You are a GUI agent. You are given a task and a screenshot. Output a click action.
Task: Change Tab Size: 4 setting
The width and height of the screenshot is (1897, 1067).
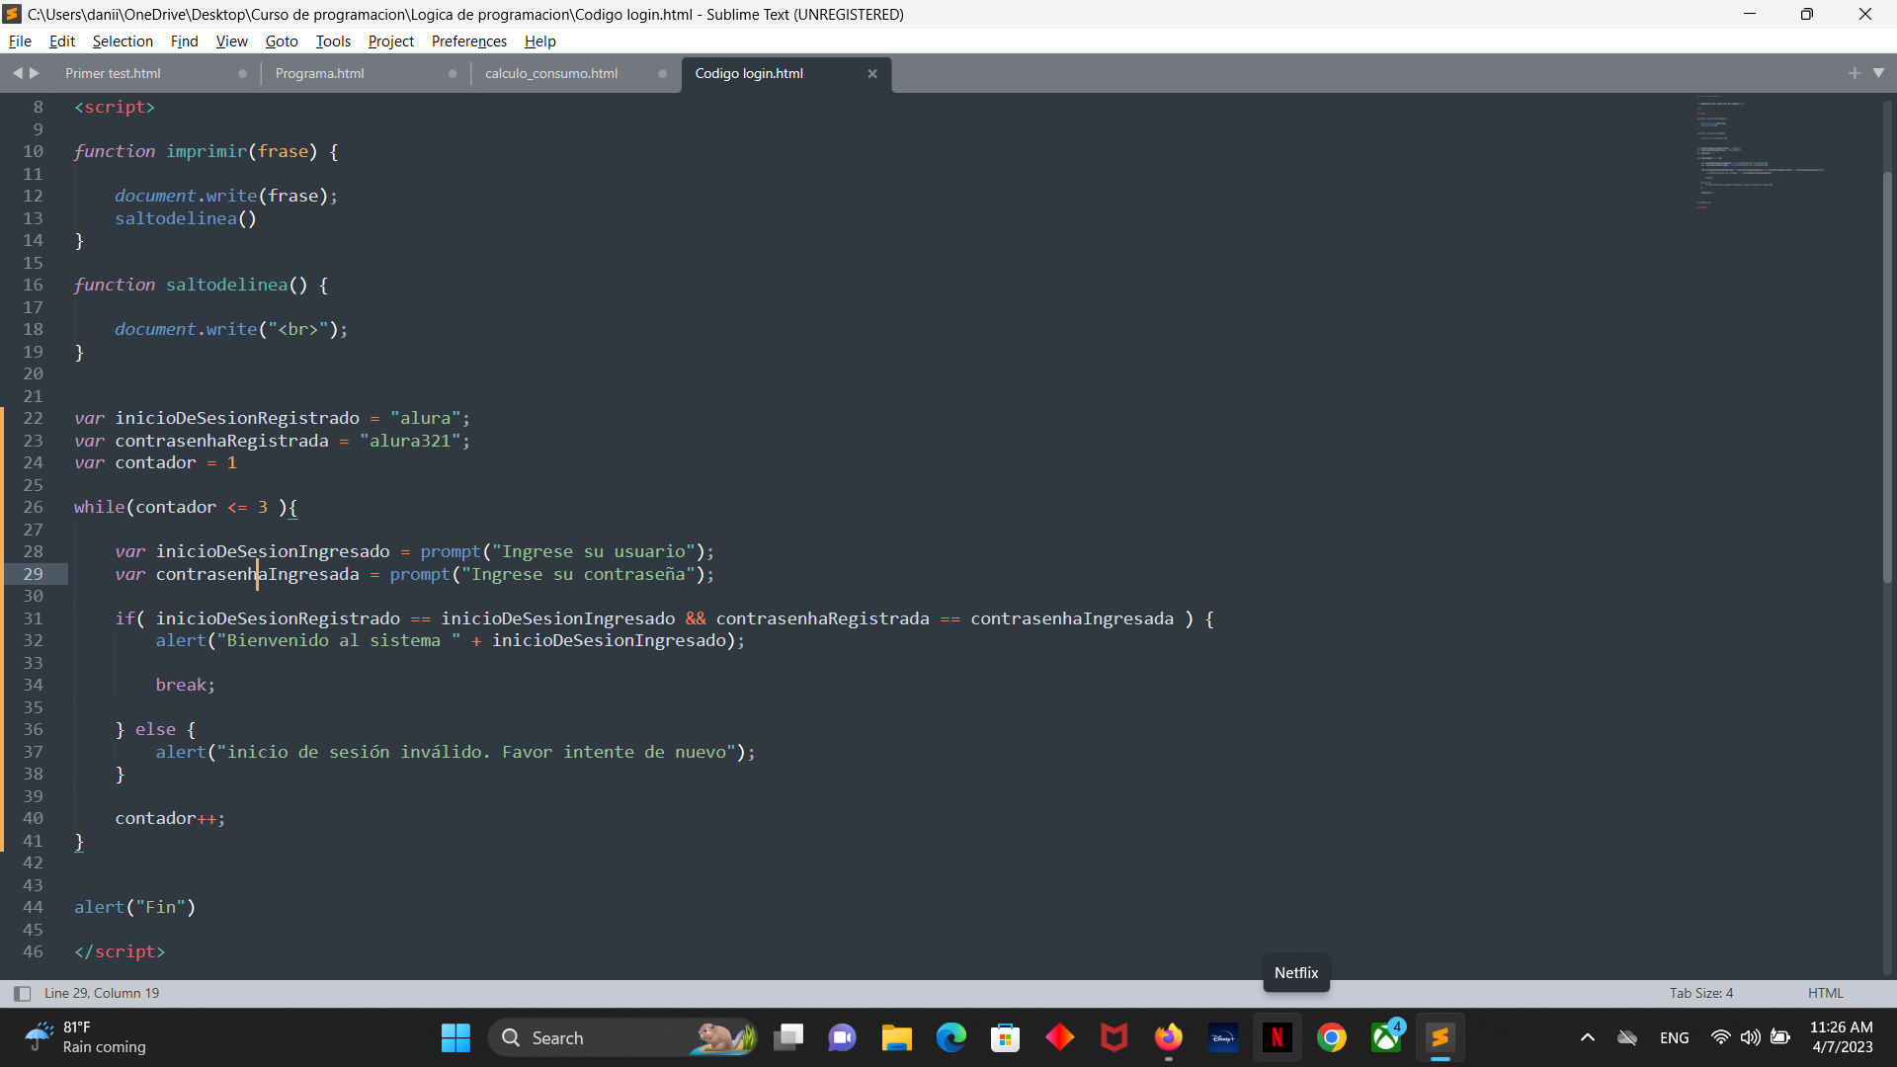pos(1701,994)
